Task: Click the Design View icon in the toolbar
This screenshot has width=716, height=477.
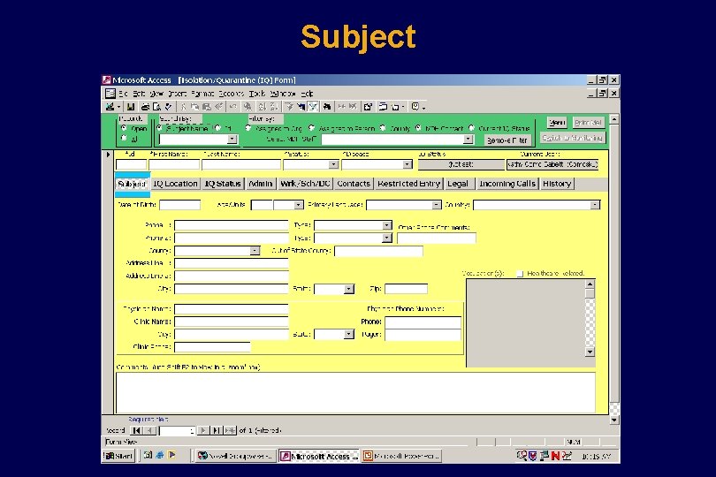Action: tap(110, 107)
